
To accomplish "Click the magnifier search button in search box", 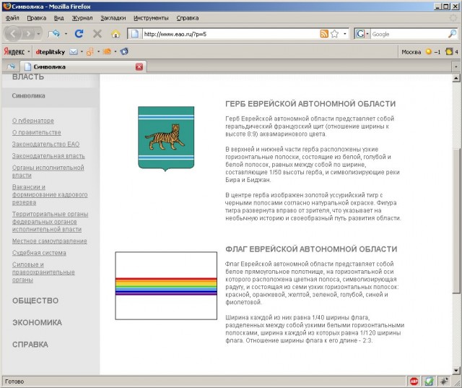I will [x=452, y=34].
